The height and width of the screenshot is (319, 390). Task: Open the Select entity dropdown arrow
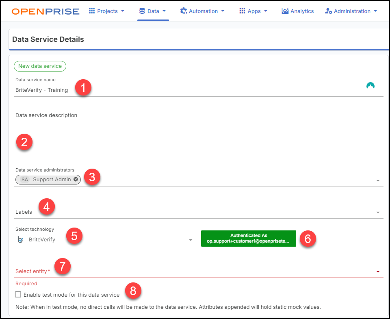click(x=378, y=272)
